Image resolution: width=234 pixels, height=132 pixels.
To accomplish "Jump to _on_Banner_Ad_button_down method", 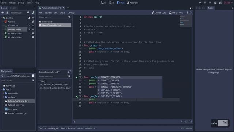I will point(53,85).
